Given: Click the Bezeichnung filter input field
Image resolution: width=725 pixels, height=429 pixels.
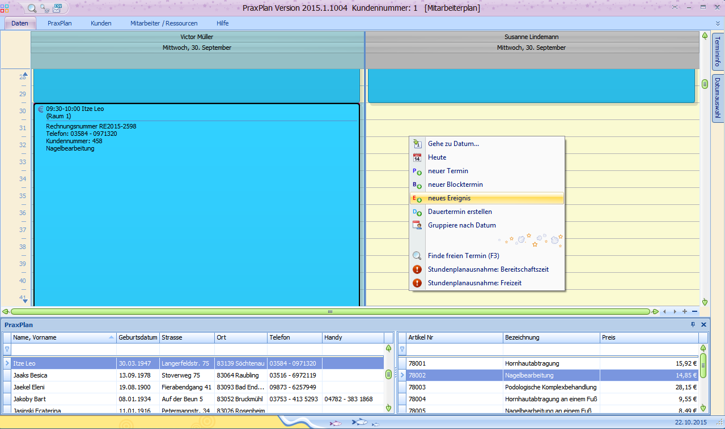Looking at the screenshot, I should click(x=551, y=349).
